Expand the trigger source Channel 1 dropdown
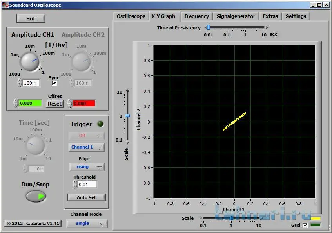Image resolution: width=332 pixels, height=233 pixels. point(87,147)
